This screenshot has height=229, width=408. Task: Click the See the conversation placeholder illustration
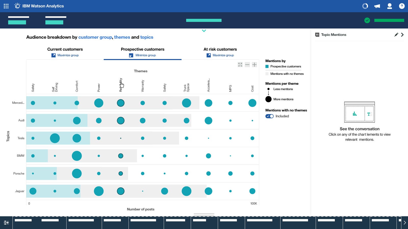360,112
